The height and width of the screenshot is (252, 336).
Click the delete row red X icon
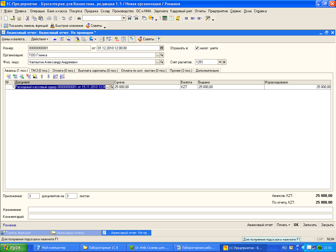tap(29, 76)
